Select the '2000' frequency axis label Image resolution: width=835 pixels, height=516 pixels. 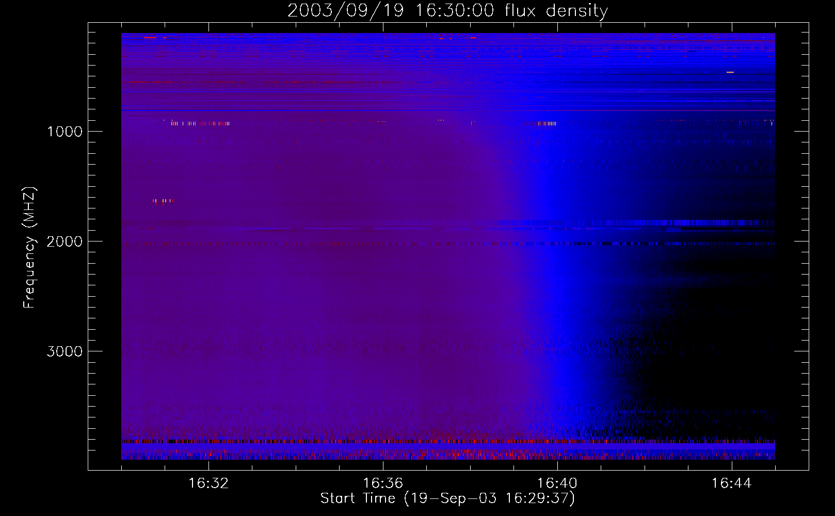pos(65,241)
